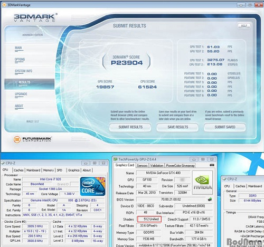
Task: Click the SUBMIT RESULTS button
Action: (130, 127)
